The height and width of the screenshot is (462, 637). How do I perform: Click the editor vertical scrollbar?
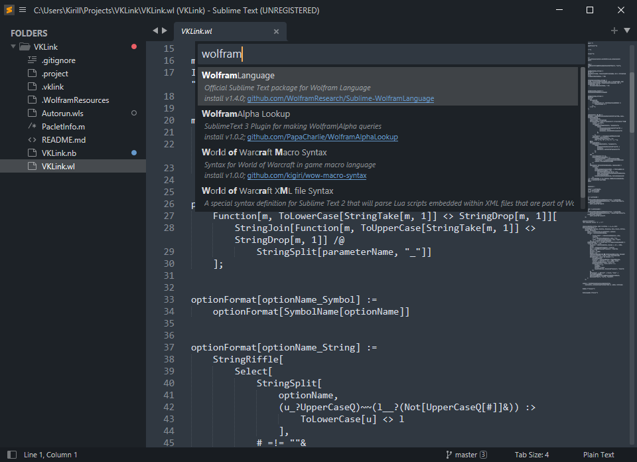point(632,102)
